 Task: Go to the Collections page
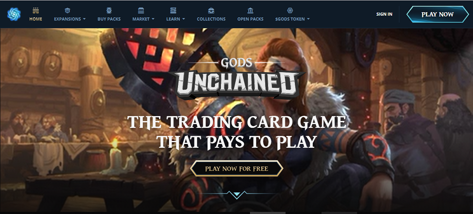point(211,19)
